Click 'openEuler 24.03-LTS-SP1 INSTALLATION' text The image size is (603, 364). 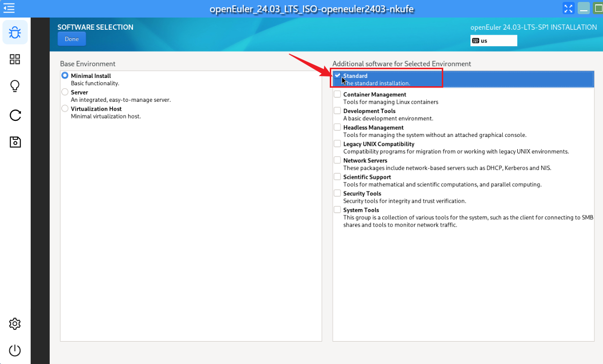click(534, 27)
